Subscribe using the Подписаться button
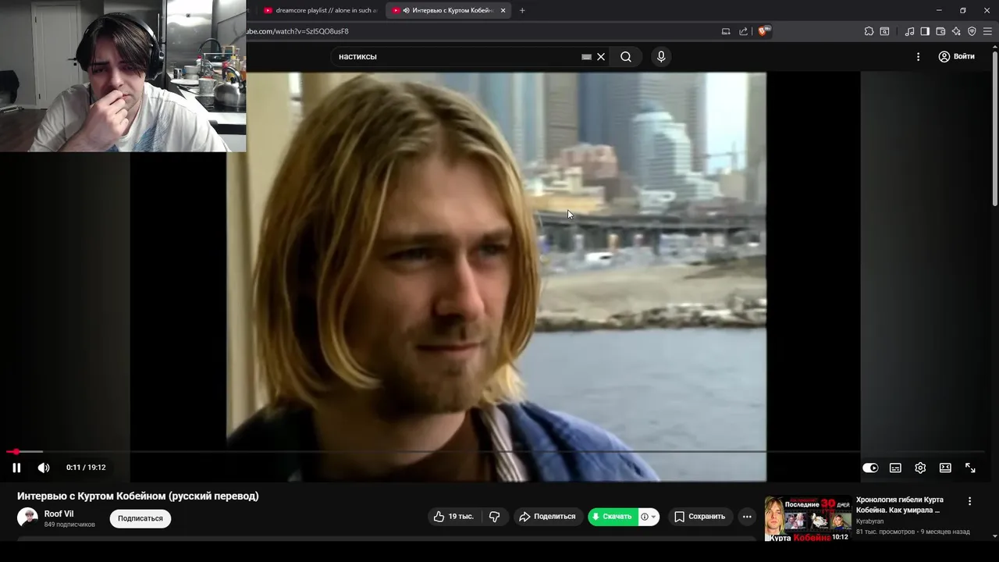This screenshot has width=999, height=562. (x=140, y=518)
